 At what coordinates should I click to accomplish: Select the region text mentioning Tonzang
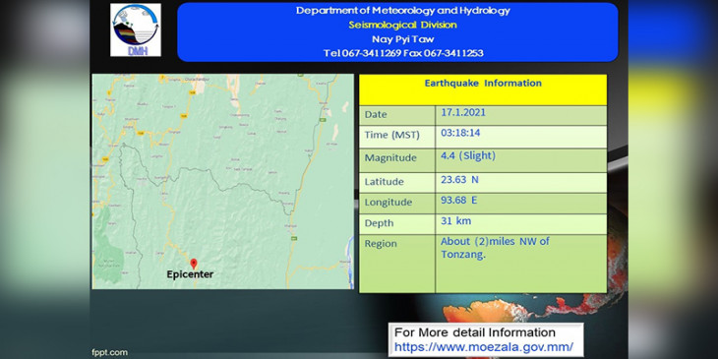[495, 248]
